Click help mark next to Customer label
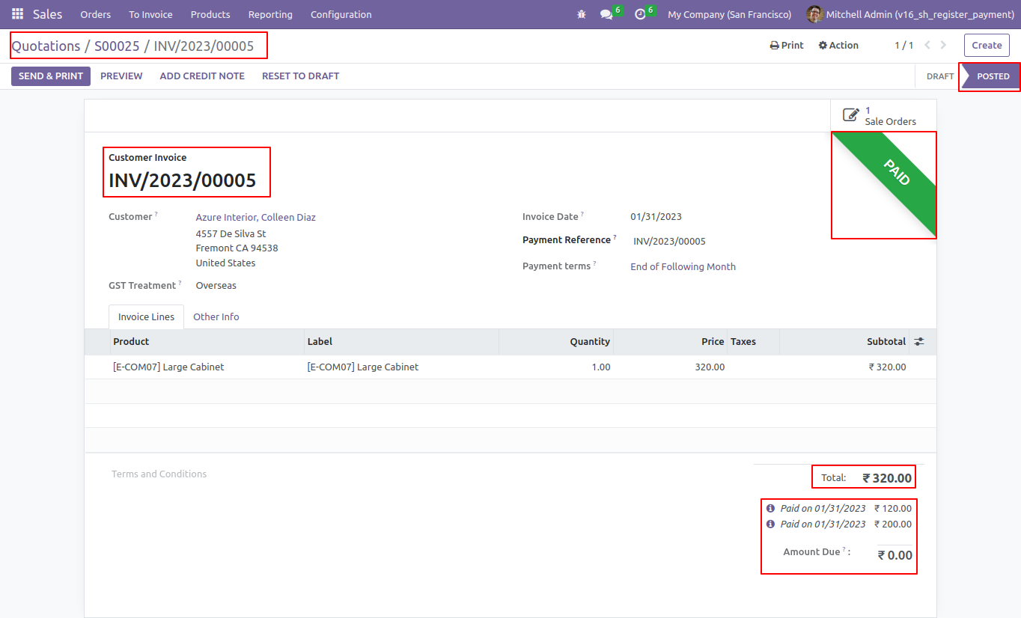The image size is (1021, 618). 156,214
